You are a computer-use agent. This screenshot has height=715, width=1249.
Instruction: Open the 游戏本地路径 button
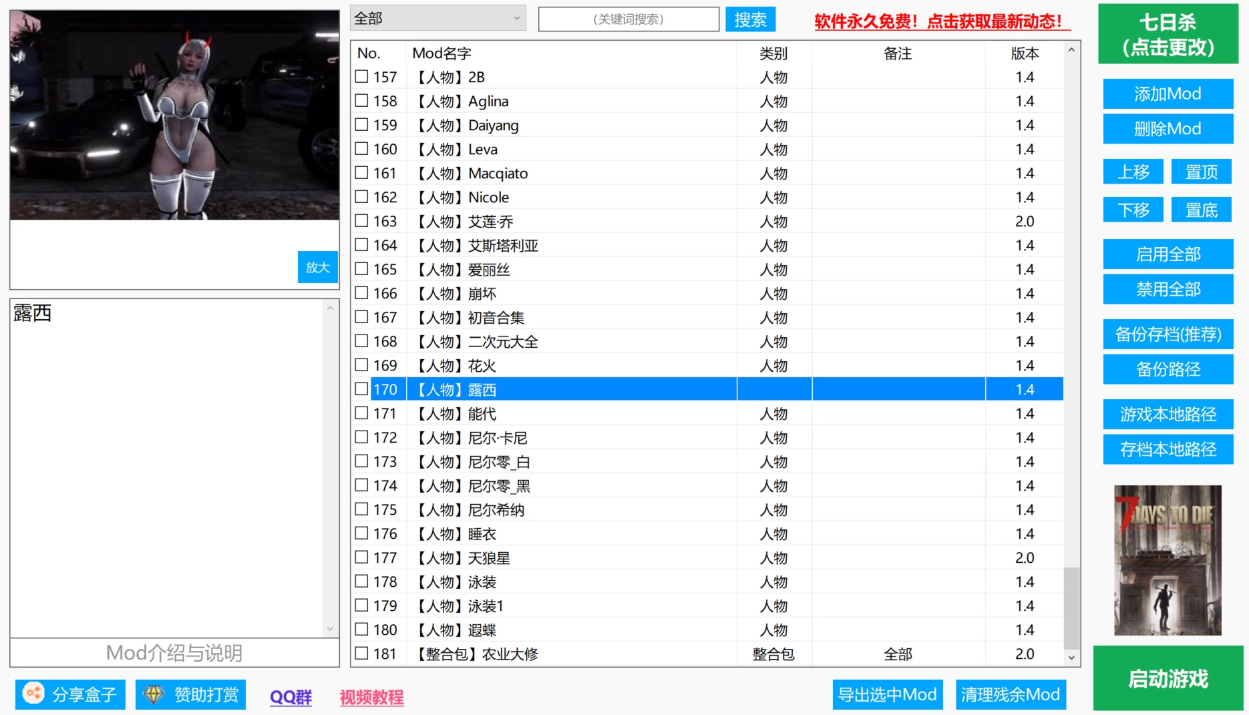click(x=1168, y=415)
